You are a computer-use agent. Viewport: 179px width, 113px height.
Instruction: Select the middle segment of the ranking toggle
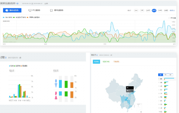[166, 75]
